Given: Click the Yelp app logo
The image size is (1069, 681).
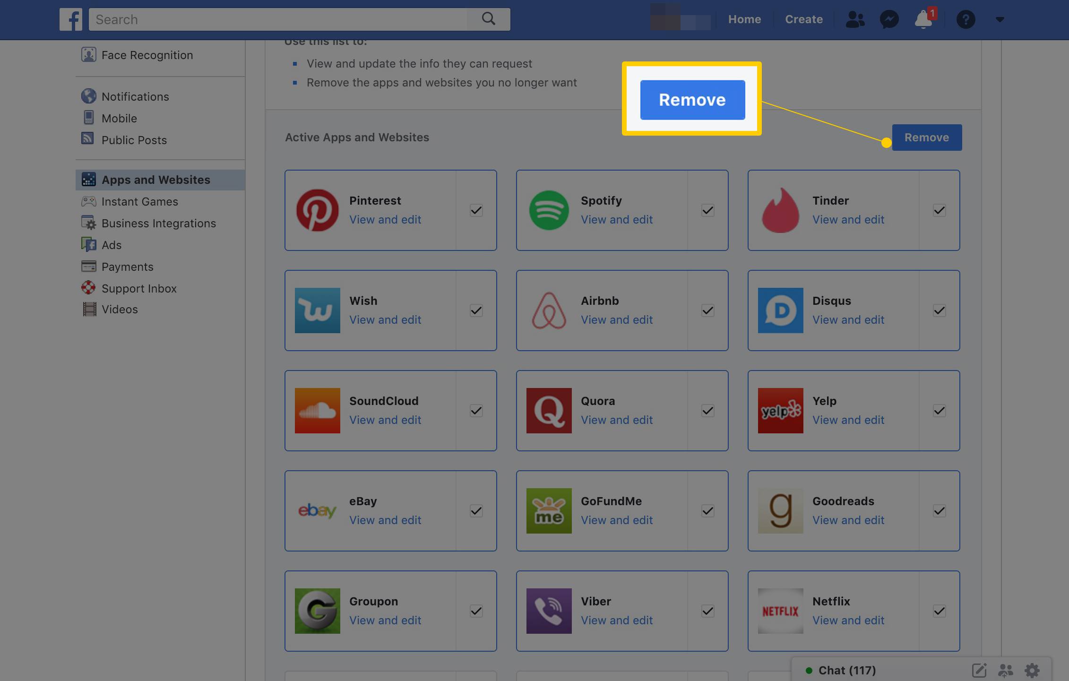Looking at the screenshot, I should coord(781,411).
